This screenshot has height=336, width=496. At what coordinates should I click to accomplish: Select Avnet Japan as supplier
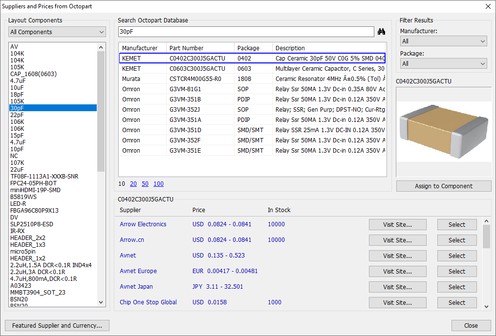click(x=457, y=287)
